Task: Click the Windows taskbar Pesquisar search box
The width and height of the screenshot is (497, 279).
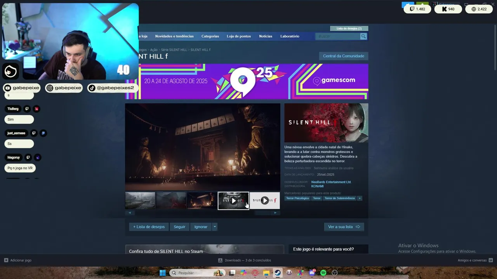Action: (197, 273)
